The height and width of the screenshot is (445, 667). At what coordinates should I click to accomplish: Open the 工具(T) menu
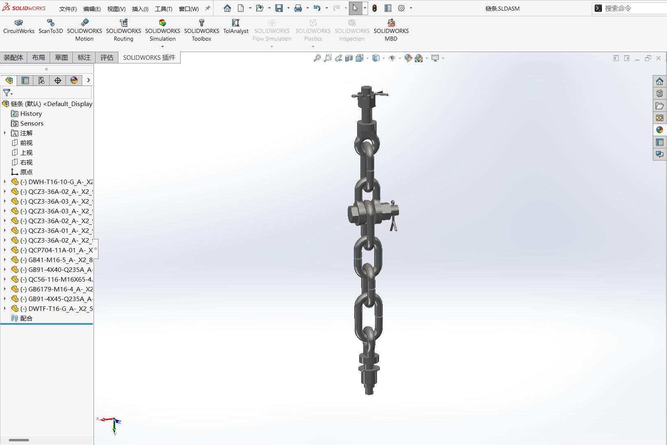163,9
